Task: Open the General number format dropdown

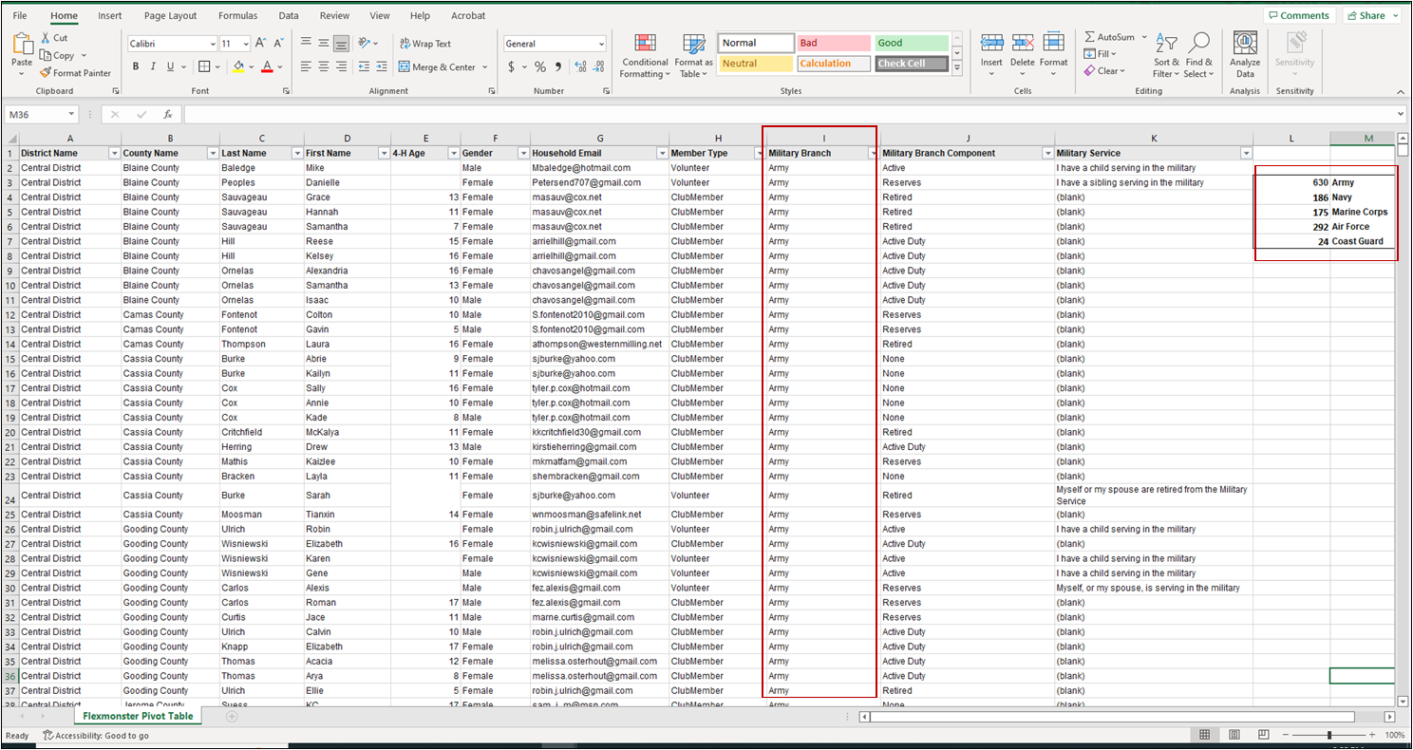Action: [x=601, y=44]
